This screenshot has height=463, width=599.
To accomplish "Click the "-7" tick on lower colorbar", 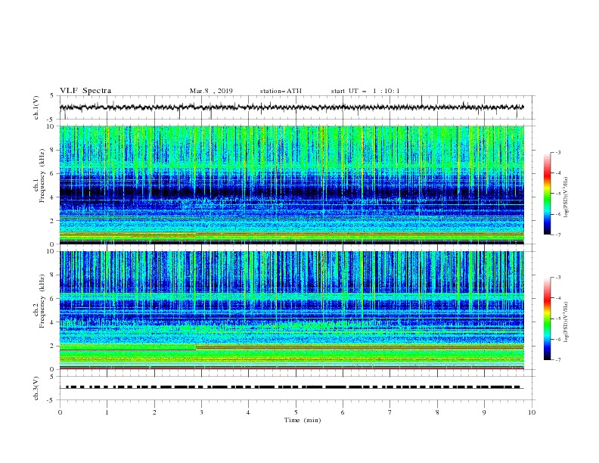I will tap(557, 359).
